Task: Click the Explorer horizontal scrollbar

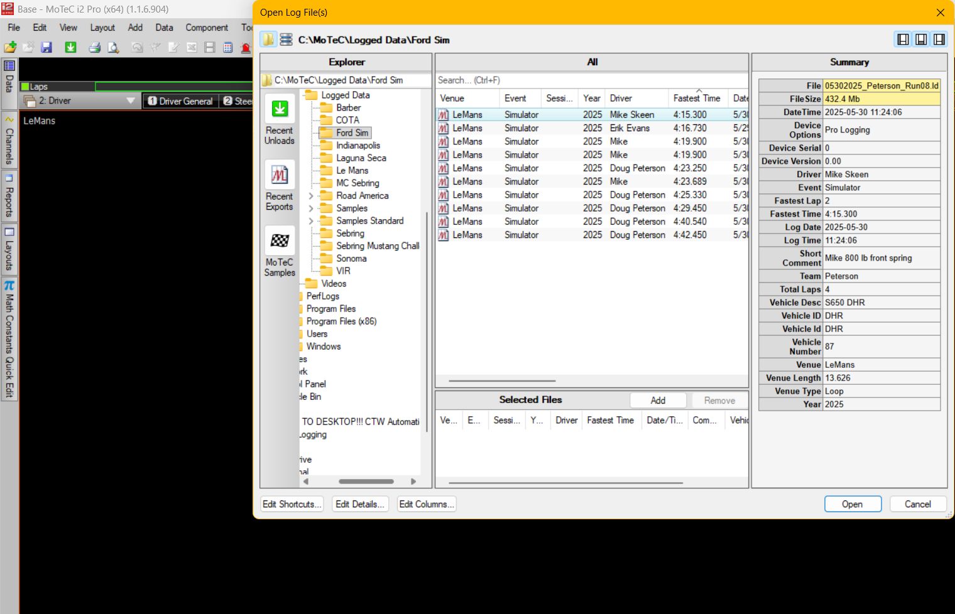Action: click(366, 482)
